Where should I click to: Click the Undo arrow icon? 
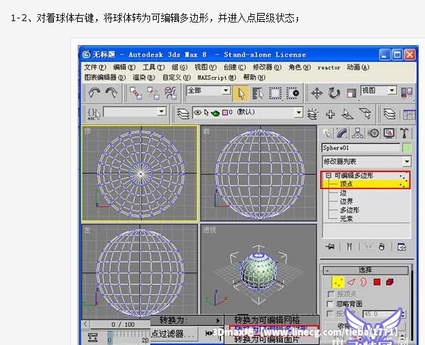point(94,93)
